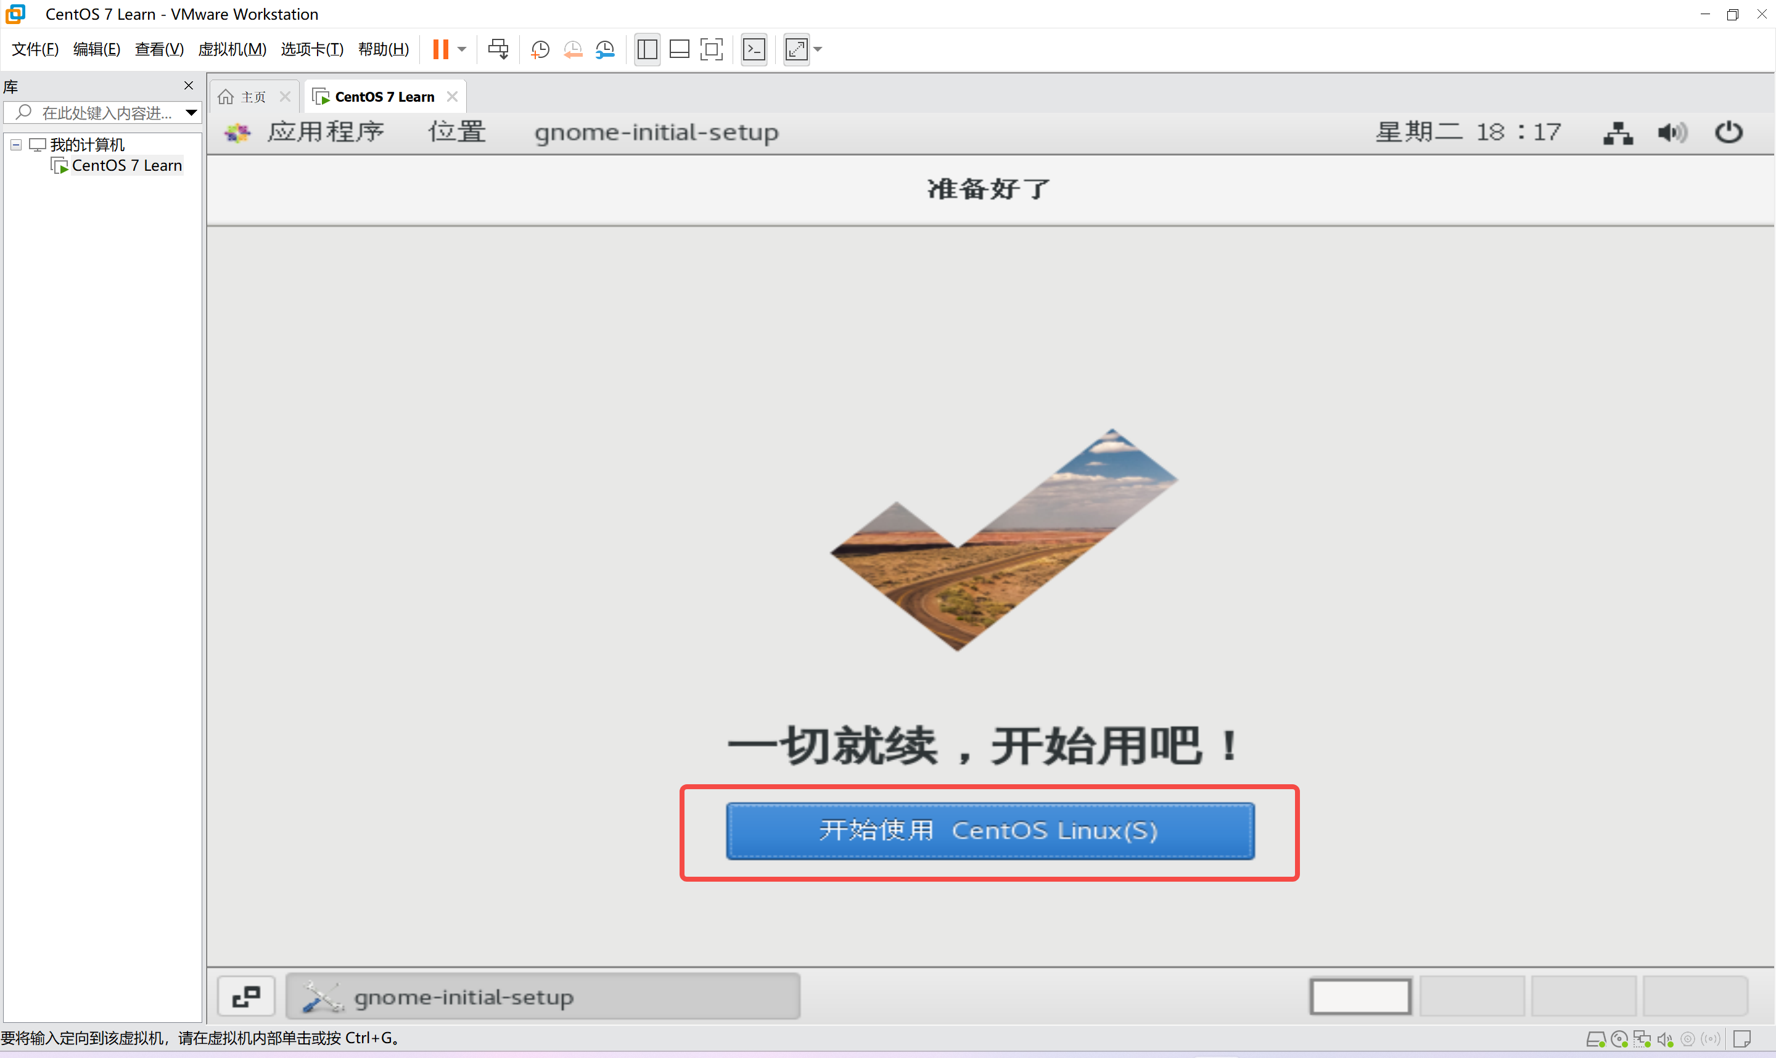Open the library search filter dropdown

pos(191,113)
